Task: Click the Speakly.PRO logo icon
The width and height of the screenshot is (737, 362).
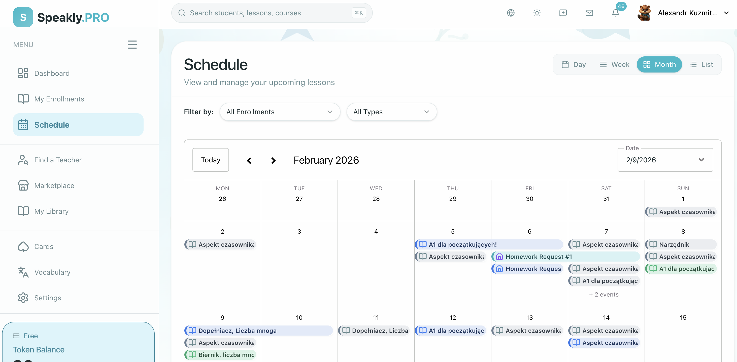Action: [x=23, y=17]
